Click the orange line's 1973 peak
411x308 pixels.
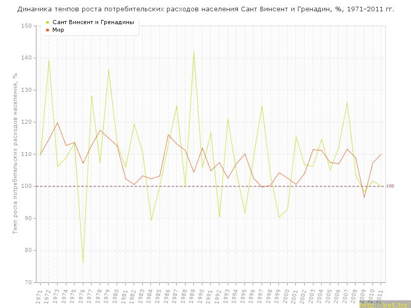click(x=58, y=122)
